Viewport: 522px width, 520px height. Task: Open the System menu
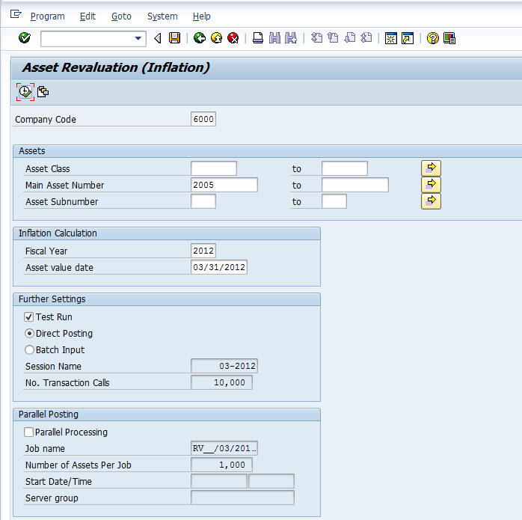click(x=162, y=16)
